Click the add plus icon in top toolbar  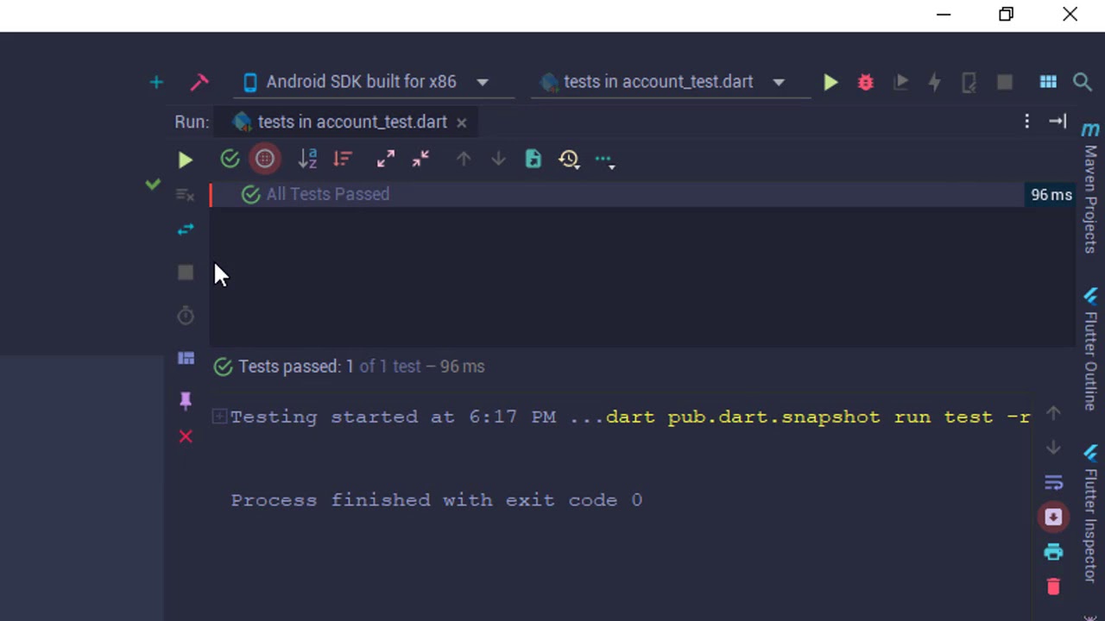click(x=156, y=82)
